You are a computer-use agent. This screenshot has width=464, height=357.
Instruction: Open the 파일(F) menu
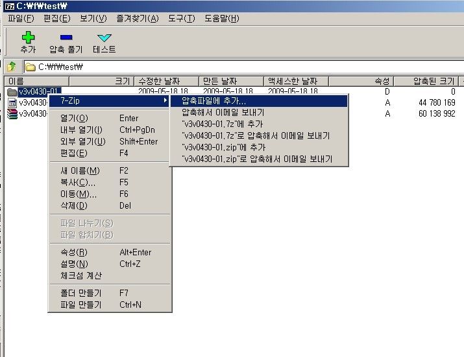pyautogui.click(x=21, y=19)
